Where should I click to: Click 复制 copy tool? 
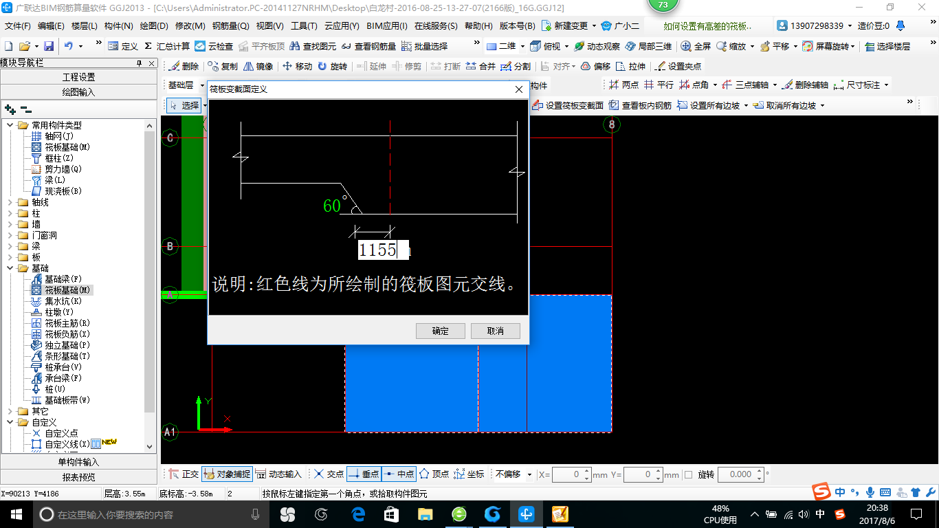223,67
